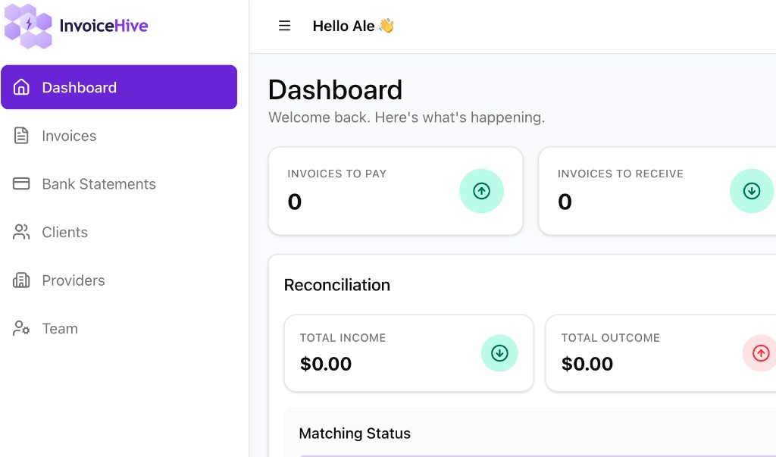
Task: Click the green down-arrow on Total Income
Action: pos(499,353)
